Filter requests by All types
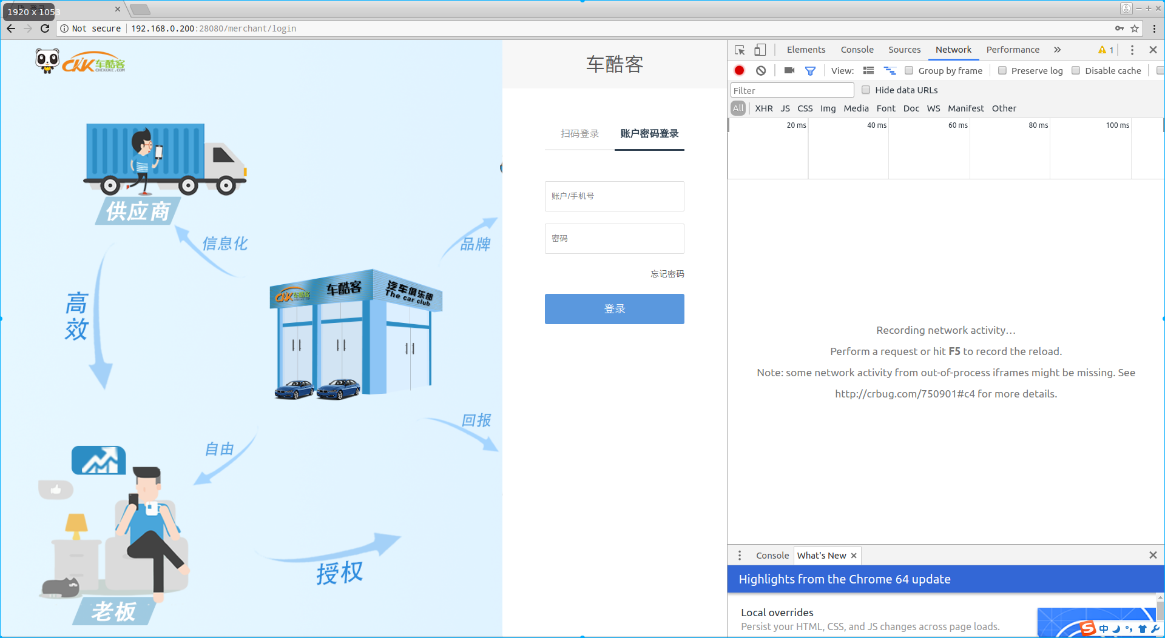The height and width of the screenshot is (638, 1165). tap(738, 108)
